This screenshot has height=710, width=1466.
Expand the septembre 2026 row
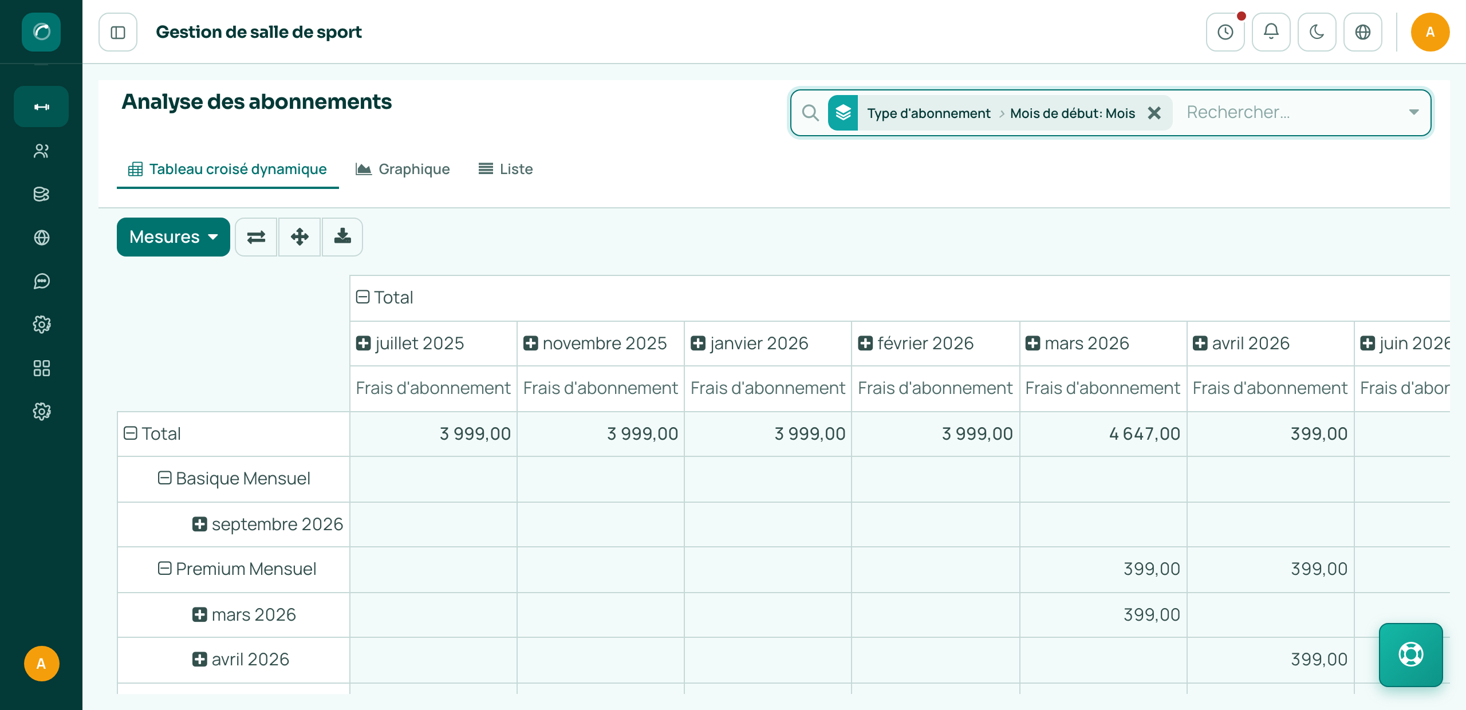click(199, 524)
